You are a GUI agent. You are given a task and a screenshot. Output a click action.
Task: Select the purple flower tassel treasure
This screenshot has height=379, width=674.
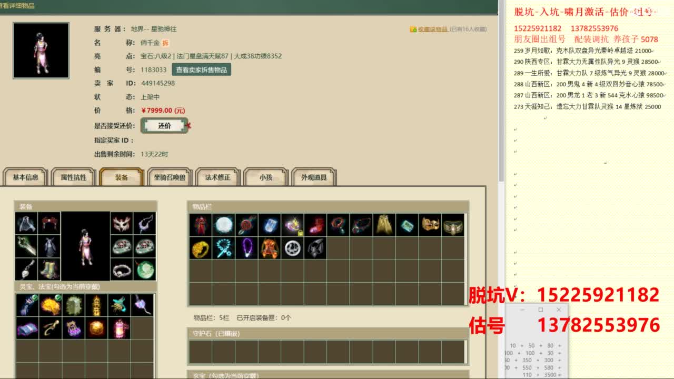click(142, 305)
